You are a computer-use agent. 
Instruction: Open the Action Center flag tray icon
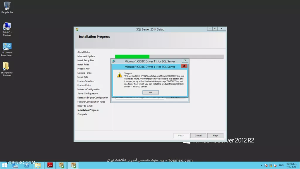pos(266,165)
